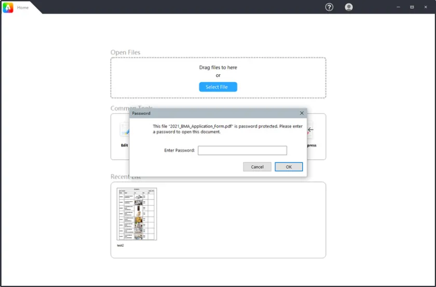Screen dimensions: 436x287
Task: Minimize the application window
Action: click(x=398, y=7)
